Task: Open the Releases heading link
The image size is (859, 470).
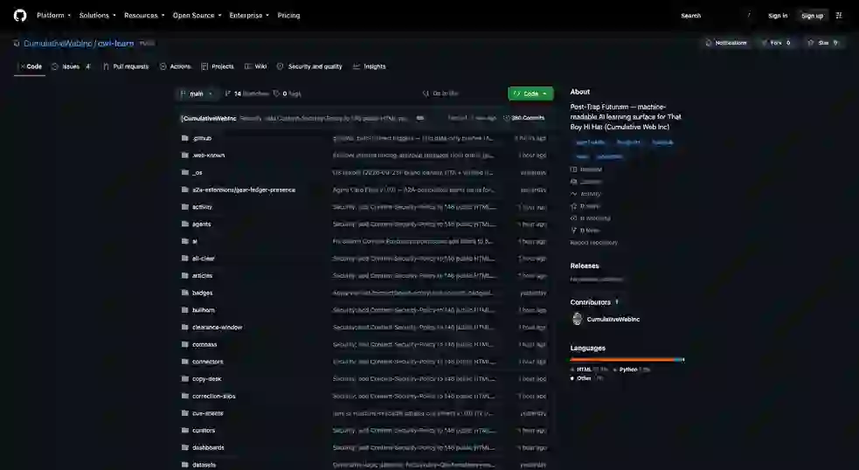Action: [585, 266]
